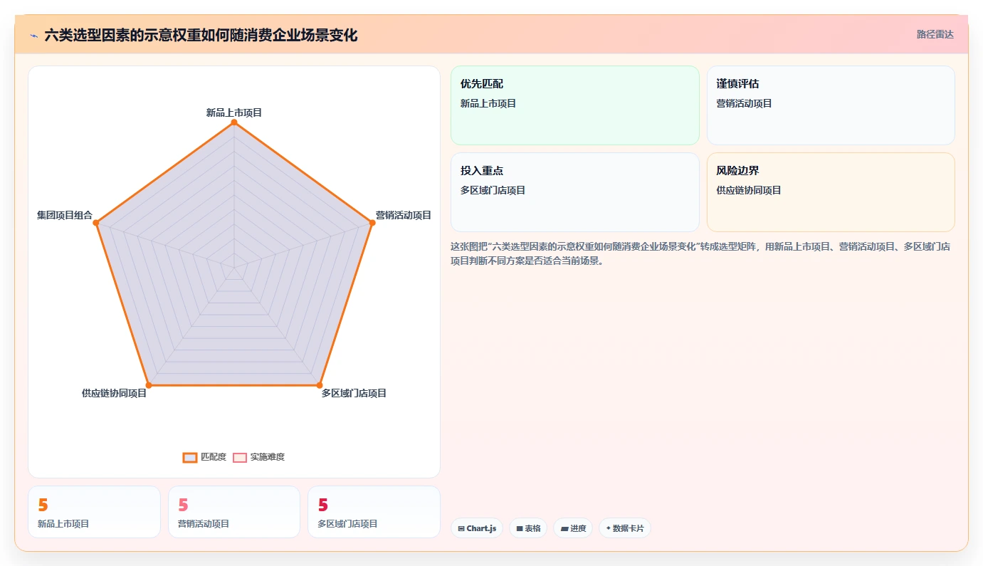This screenshot has width=983, height=566.
Task: Click the red 5 in 多区域门店项目 stat card
Action: click(x=323, y=505)
